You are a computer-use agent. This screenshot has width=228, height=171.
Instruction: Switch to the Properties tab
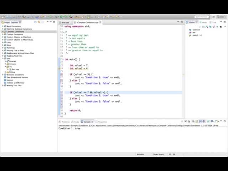pyautogui.click(x=101, y=122)
